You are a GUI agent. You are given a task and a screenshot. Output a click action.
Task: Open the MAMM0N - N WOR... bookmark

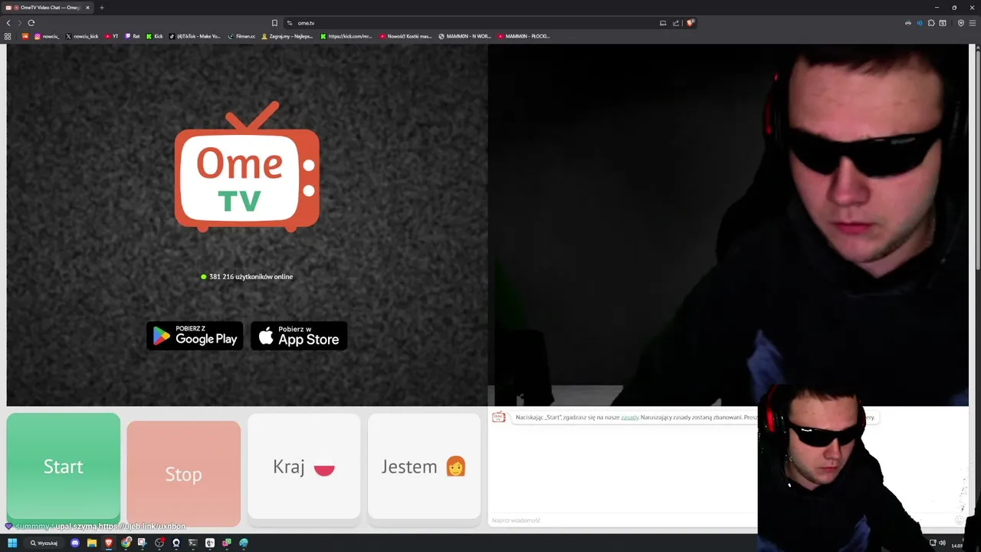coord(464,36)
